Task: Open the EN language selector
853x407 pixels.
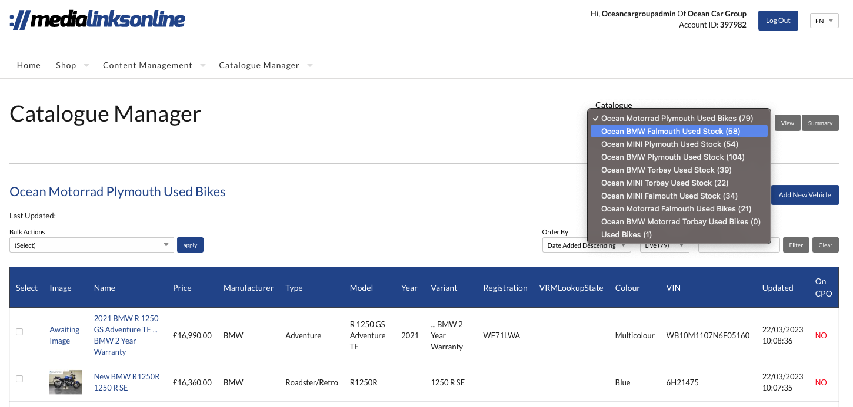Action: 824,21
